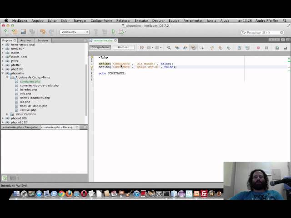Open the Refatorar menu
Screen dimensions: 291x218
(123, 20)
